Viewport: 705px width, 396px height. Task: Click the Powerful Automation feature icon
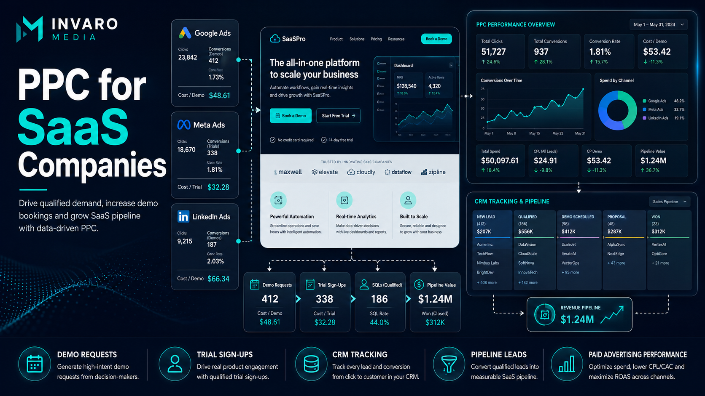point(278,200)
